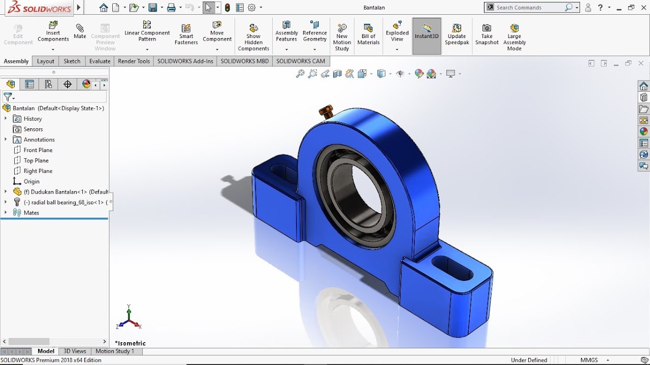Open the Options gear icon
The image size is (650, 365).
(x=251, y=8)
